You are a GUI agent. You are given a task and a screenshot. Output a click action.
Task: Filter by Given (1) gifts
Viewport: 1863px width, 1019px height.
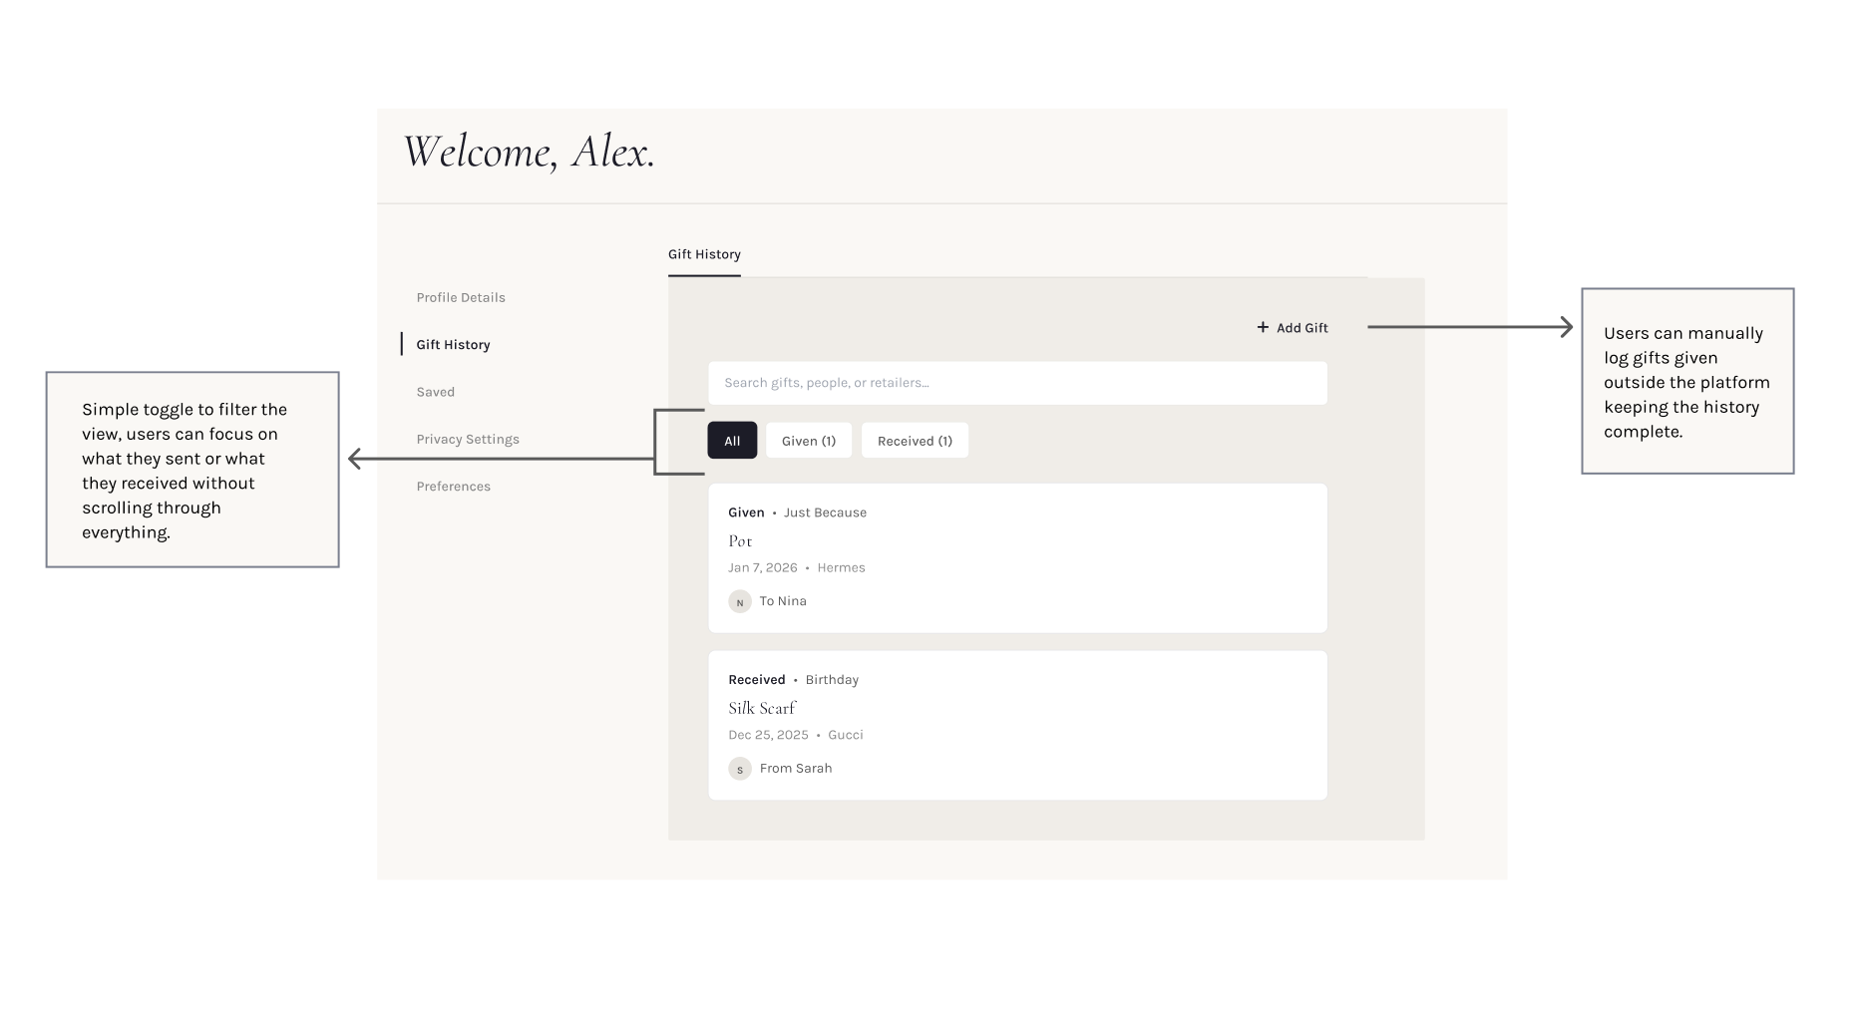[x=809, y=441]
